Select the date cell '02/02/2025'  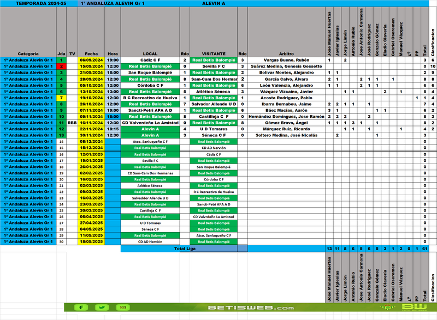click(91, 173)
